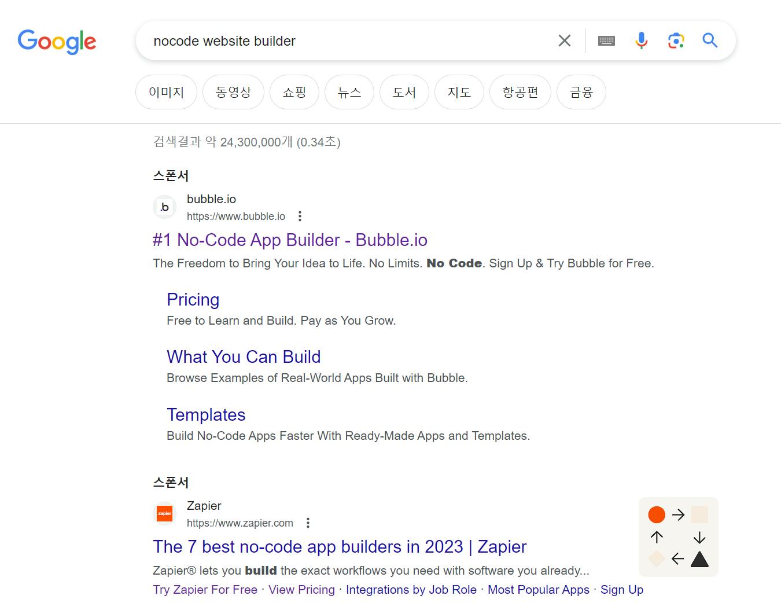This screenshot has width=781, height=614.
Task: Click 'Build No-Code Apps Faster' description
Action: click(x=348, y=436)
